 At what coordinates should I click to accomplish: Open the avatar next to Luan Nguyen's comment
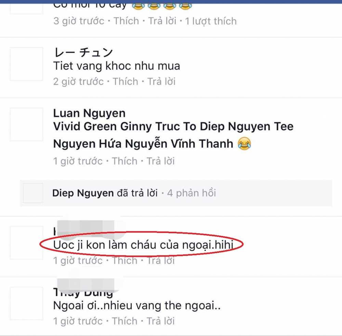coord(26,124)
